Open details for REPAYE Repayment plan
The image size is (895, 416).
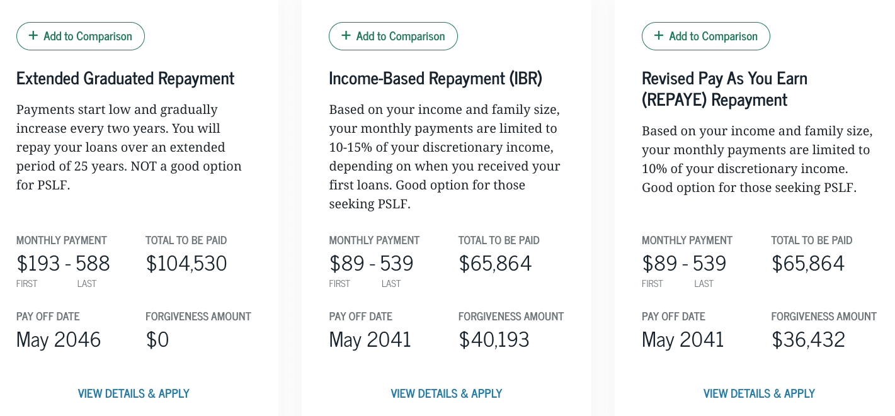[758, 393]
